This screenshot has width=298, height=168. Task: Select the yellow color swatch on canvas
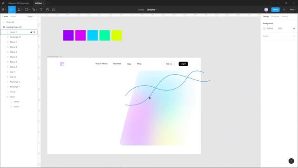coord(117,35)
